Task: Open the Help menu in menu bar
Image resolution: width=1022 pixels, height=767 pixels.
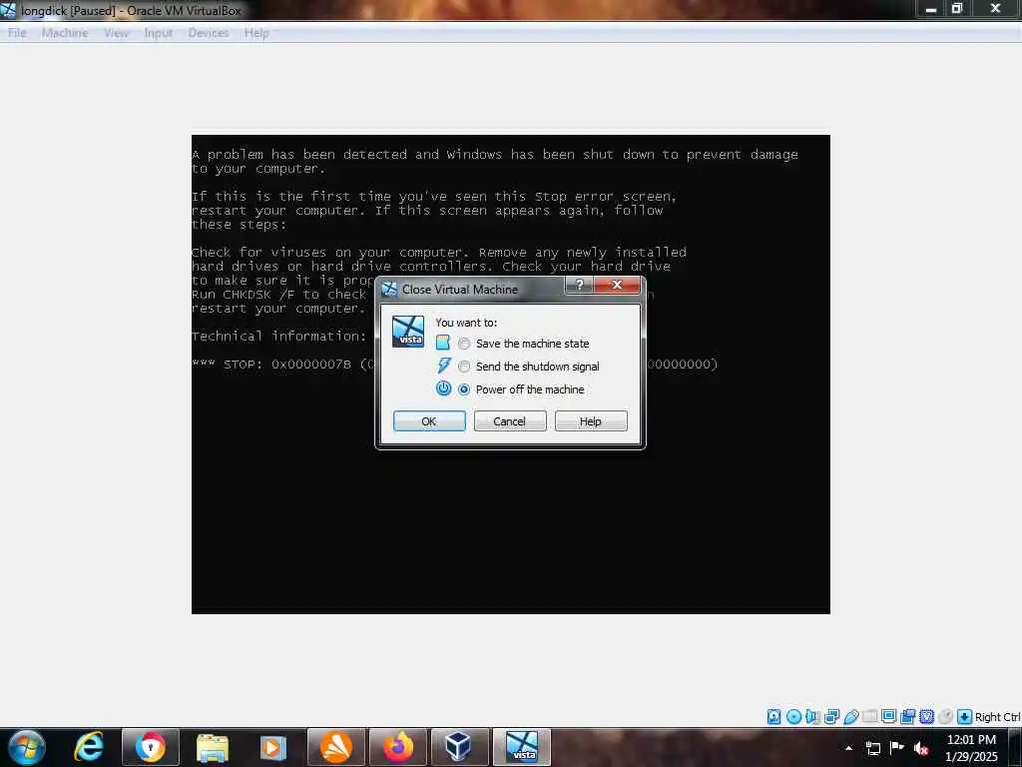Action: (x=256, y=33)
